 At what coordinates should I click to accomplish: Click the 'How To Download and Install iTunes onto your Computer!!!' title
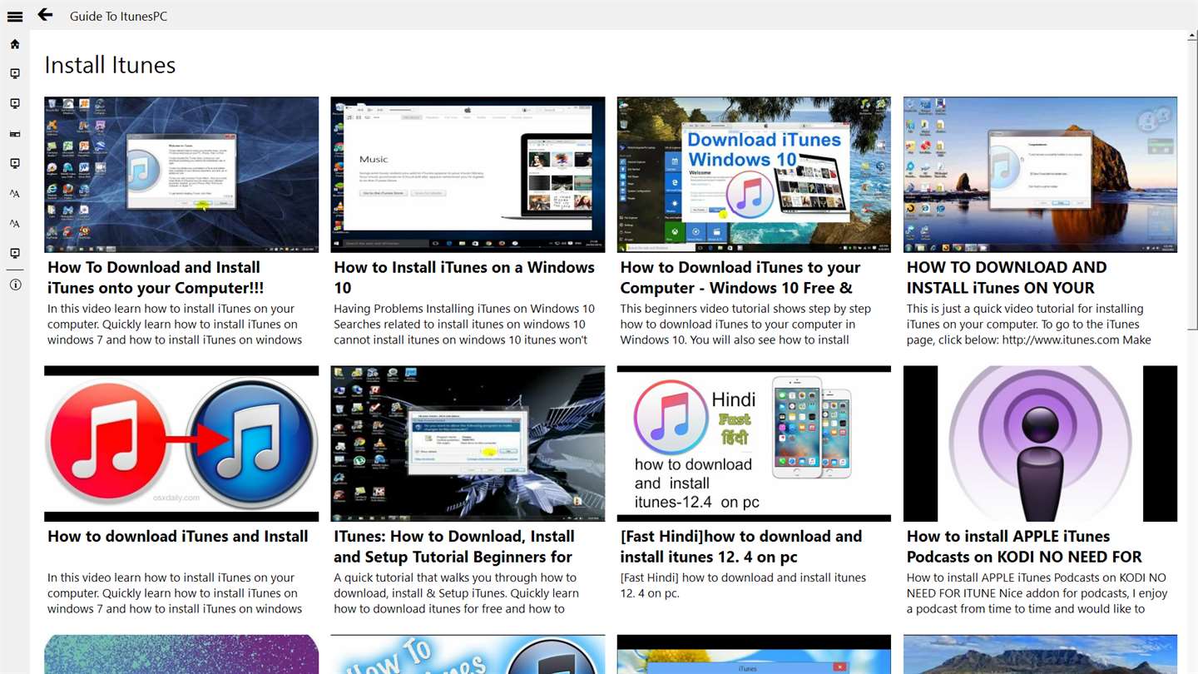(156, 278)
